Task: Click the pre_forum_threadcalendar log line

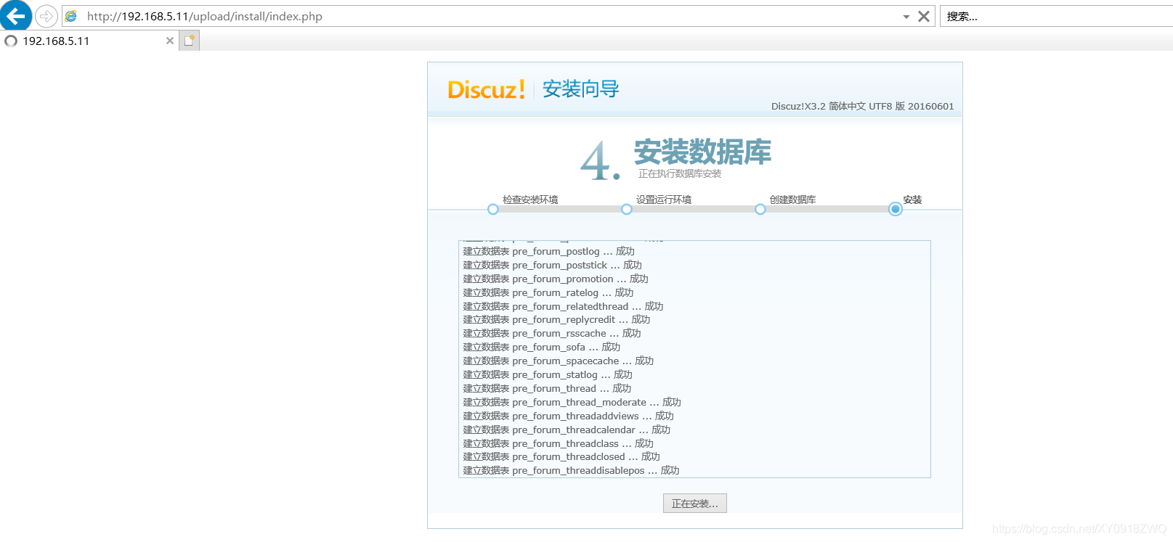Action: click(x=567, y=430)
